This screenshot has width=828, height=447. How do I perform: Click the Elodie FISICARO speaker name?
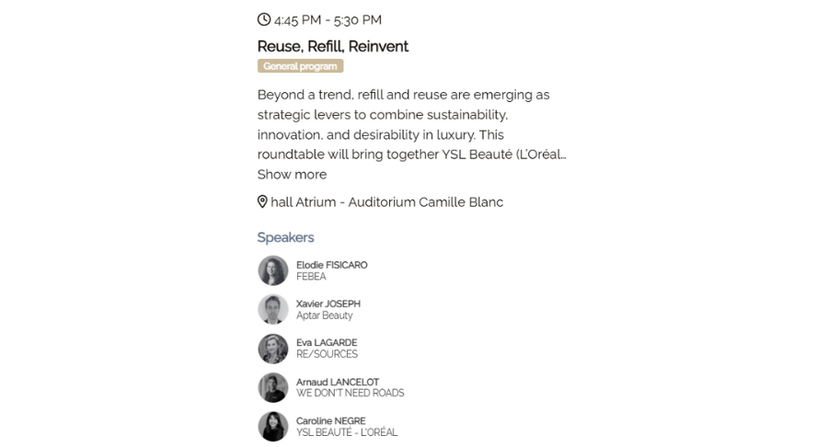point(331,265)
